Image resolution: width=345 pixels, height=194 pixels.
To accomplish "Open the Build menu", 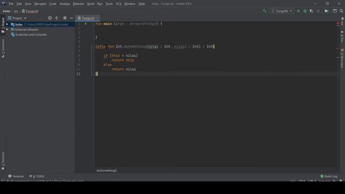I will pos(91,4).
